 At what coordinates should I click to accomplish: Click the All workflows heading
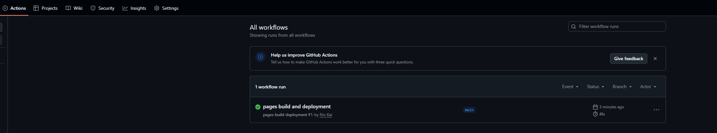[x=269, y=27]
